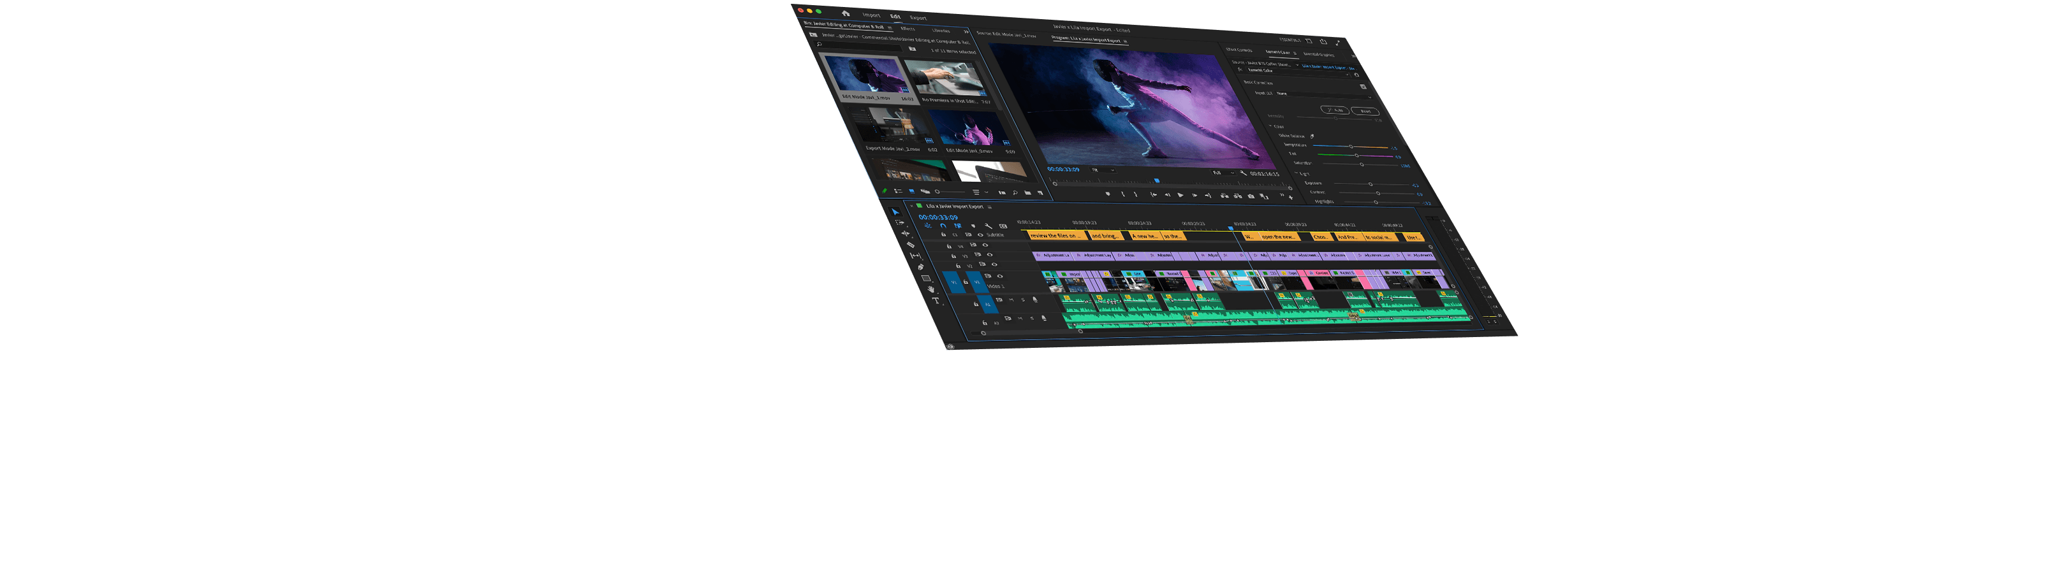
Task: Switch to the Export tab
Action: point(918,17)
